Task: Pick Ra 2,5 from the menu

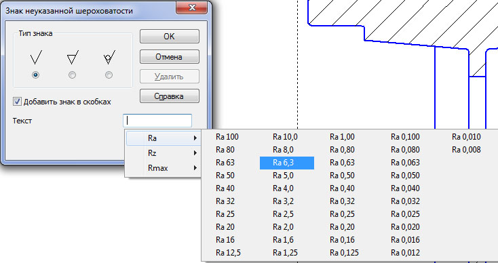Action: (284, 214)
